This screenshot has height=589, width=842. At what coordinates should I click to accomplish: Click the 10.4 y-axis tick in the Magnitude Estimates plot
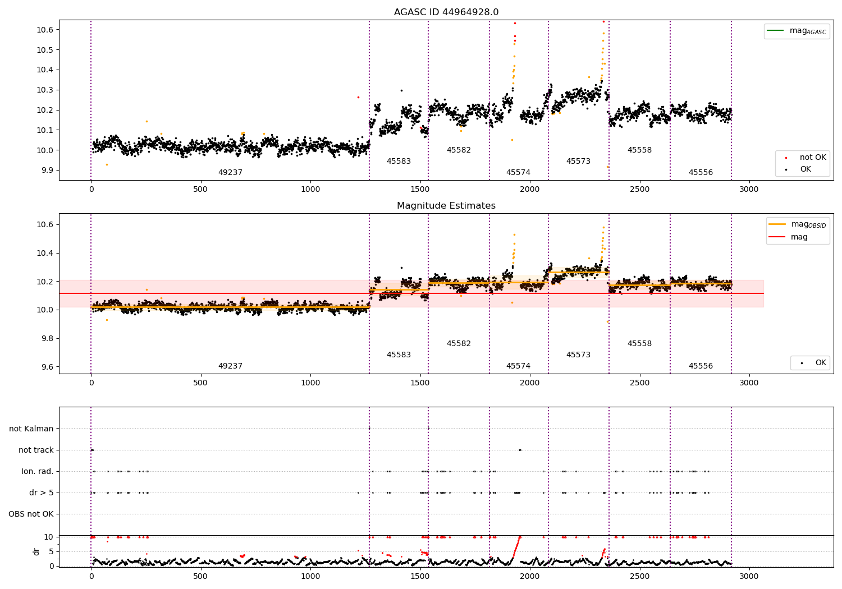point(45,254)
